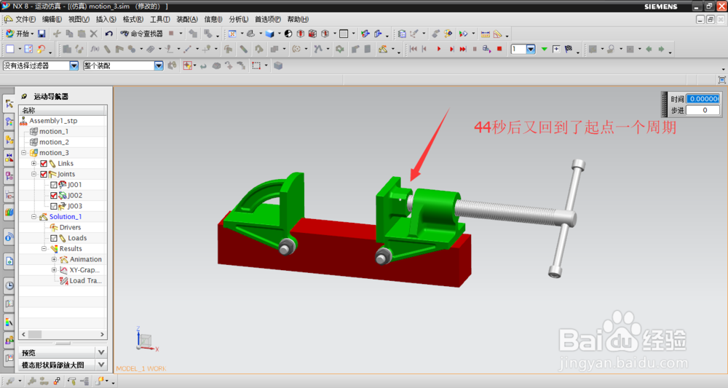Viewport: 728px width, 388px height.
Task: Toggle the J002 joint checkbox
Action: click(x=54, y=195)
